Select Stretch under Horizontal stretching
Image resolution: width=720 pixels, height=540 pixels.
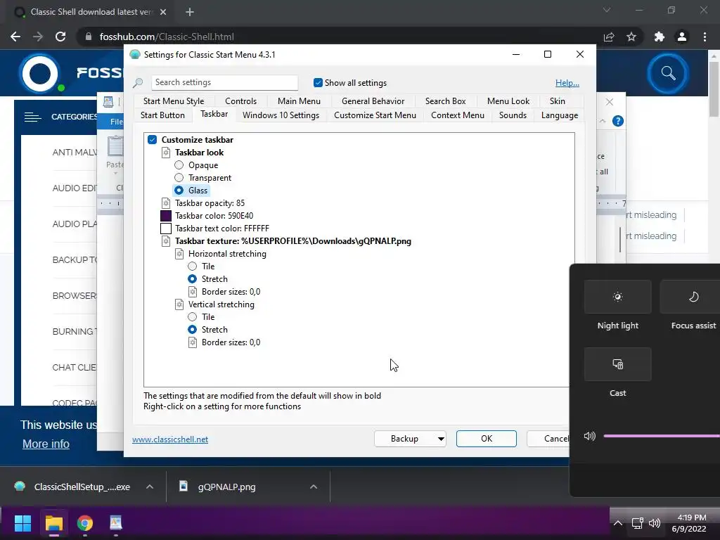(192, 278)
